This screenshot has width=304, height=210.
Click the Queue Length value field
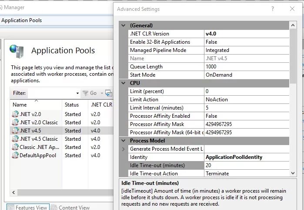point(246,67)
